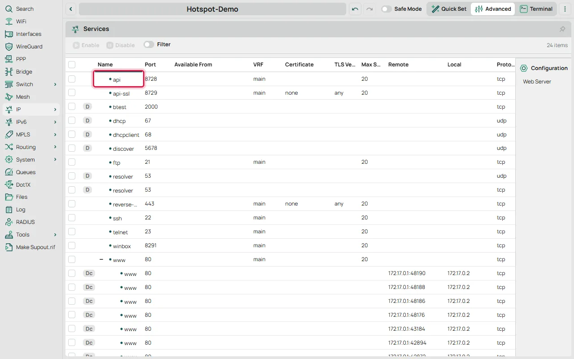Viewport: 574px width, 359px height.
Task: Sort the table by Port column header
Action: [x=150, y=65]
